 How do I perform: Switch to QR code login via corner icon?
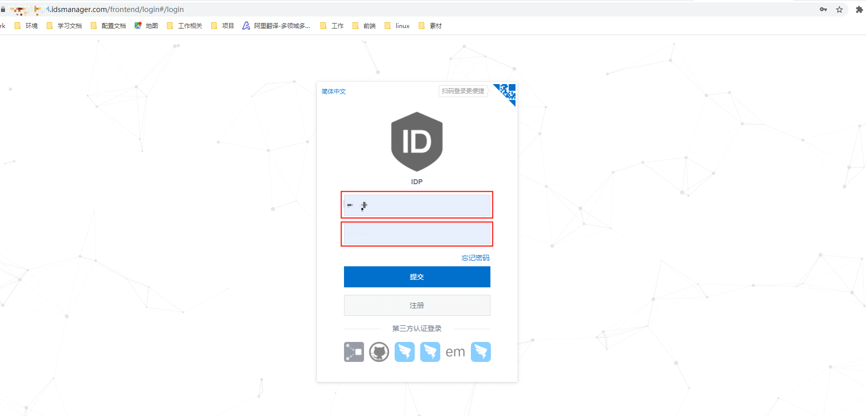click(x=507, y=93)
